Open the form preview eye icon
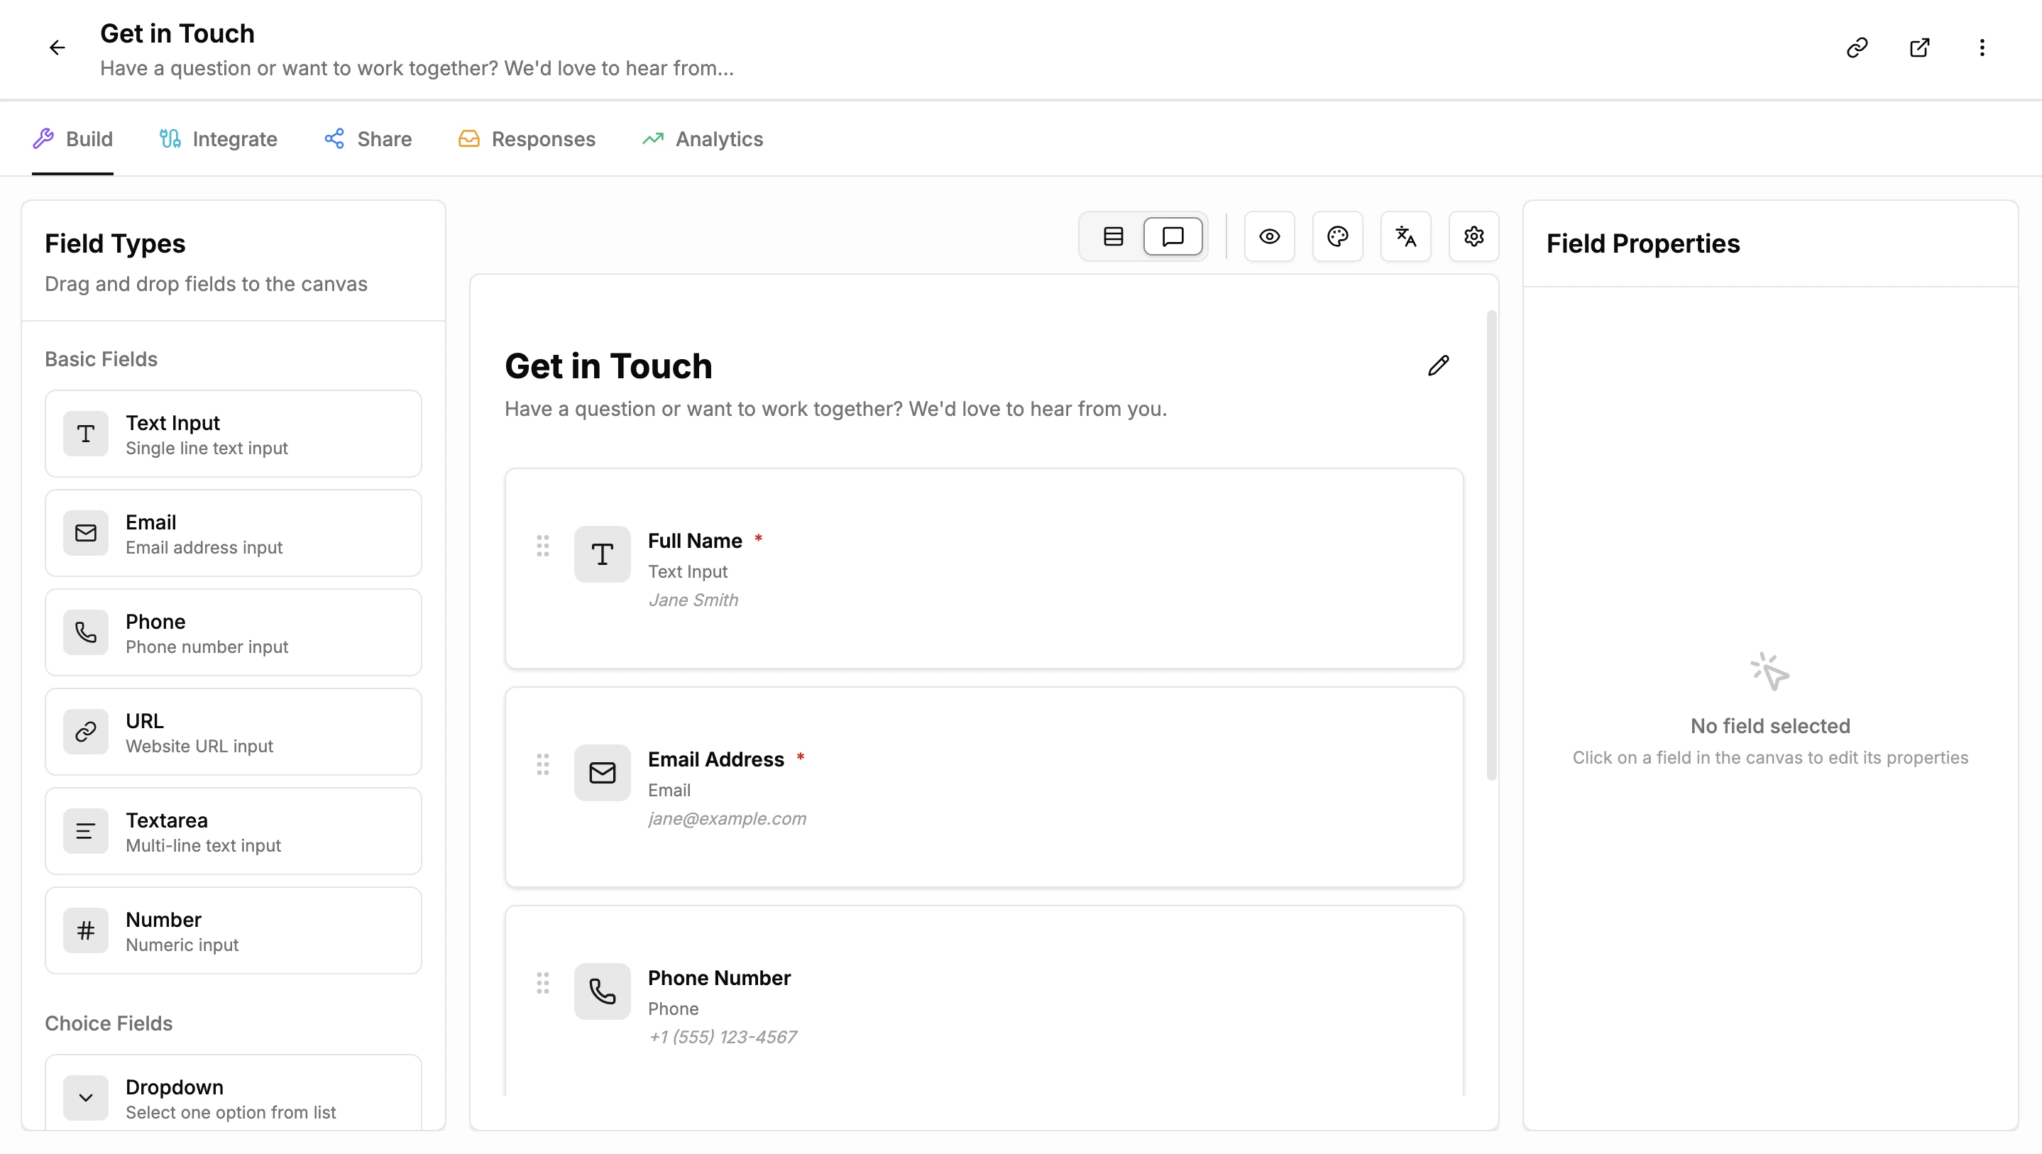This screenshot has width=2042, height=1154. [x=1269, y=236]
